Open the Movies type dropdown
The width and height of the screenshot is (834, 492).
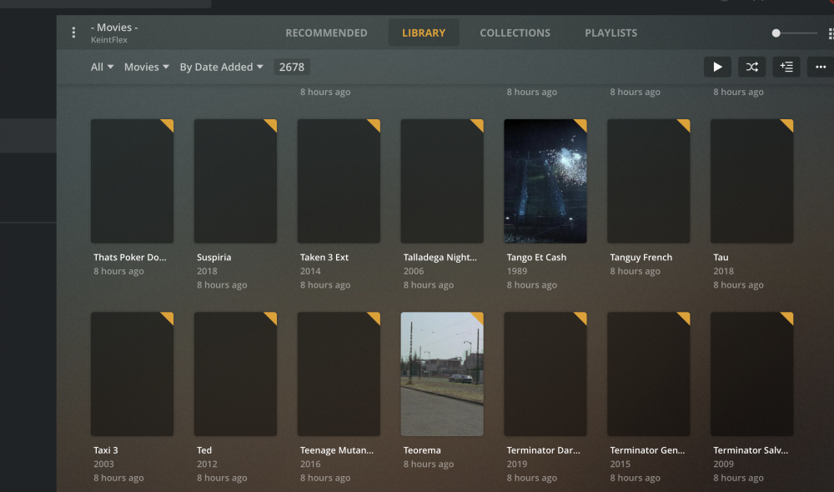coord(146,67)
